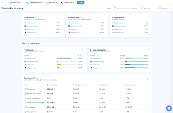Screen dimensions: 173x113
Task: Open buzzfeed.com link in Global rank card
Action: click(x=31, y=23)
